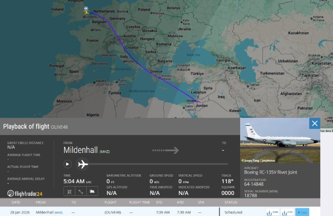Click the DATE column header

tap(16, 202)
